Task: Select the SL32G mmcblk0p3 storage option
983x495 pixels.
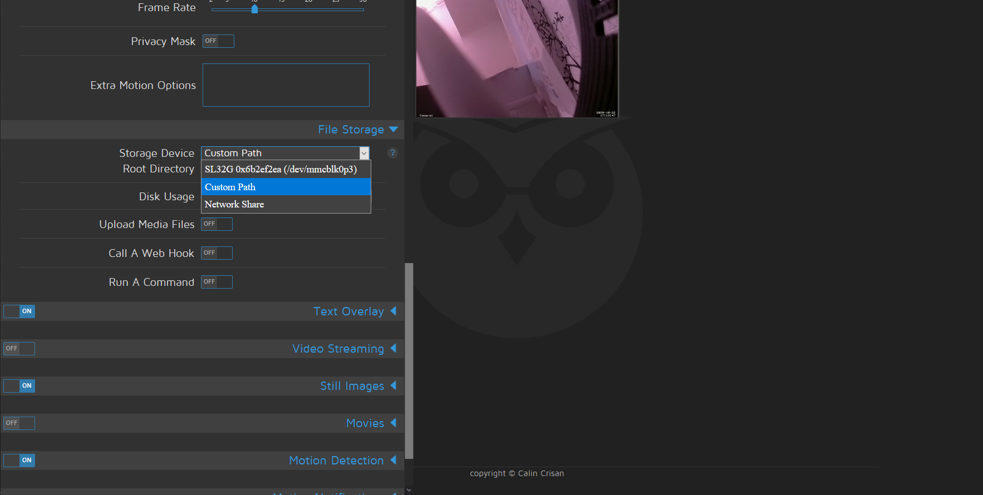Action: pos(286,170)
